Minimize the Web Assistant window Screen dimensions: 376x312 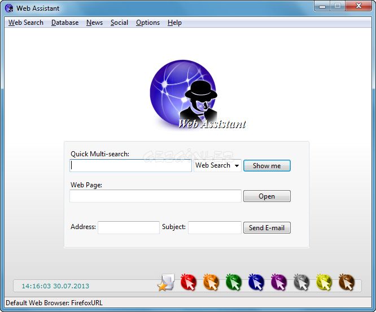tap(322, 6)
